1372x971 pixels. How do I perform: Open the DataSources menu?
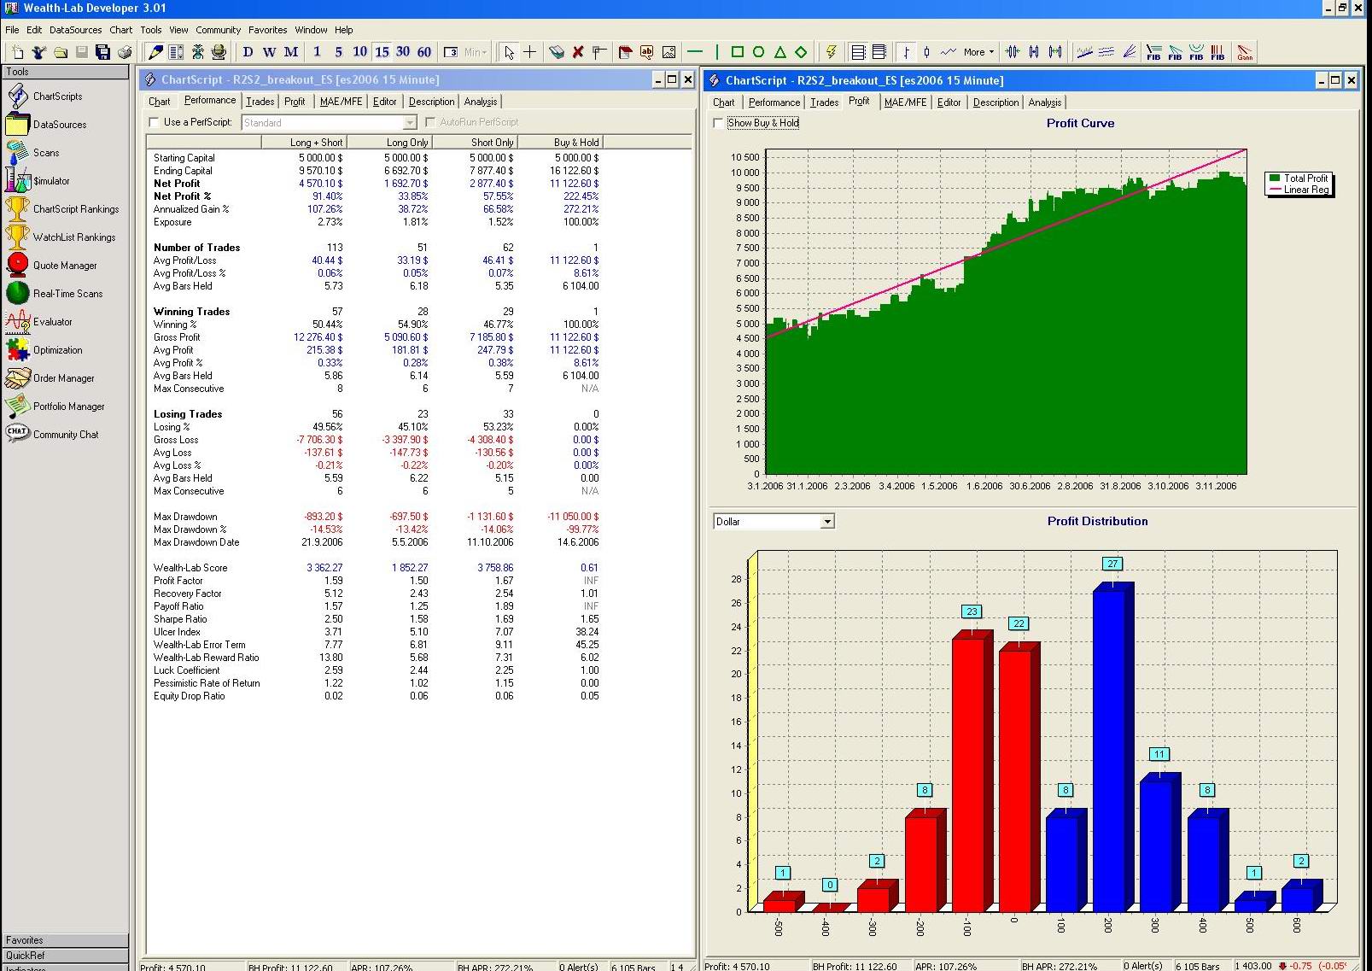(x=75, y=30)
